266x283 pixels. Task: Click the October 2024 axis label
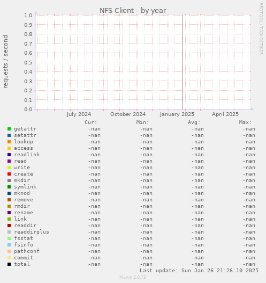click(x=128, y=114)
